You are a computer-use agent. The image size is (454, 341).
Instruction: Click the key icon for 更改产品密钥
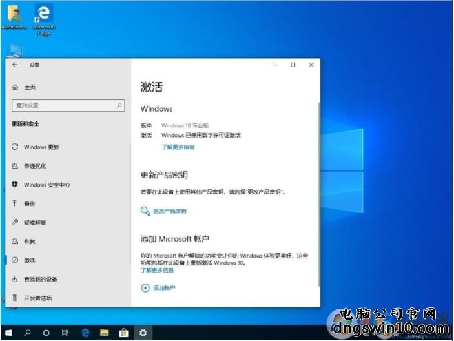145,211
